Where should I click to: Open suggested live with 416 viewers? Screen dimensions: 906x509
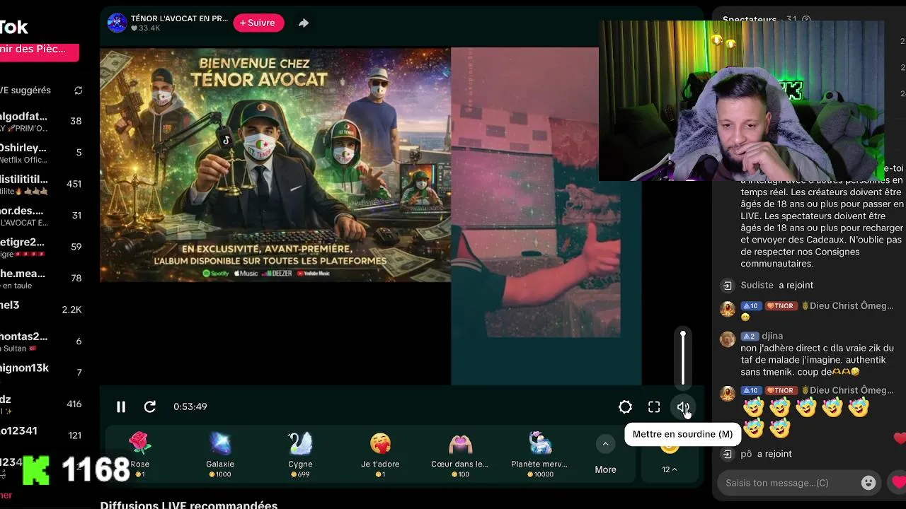(41, 404)
